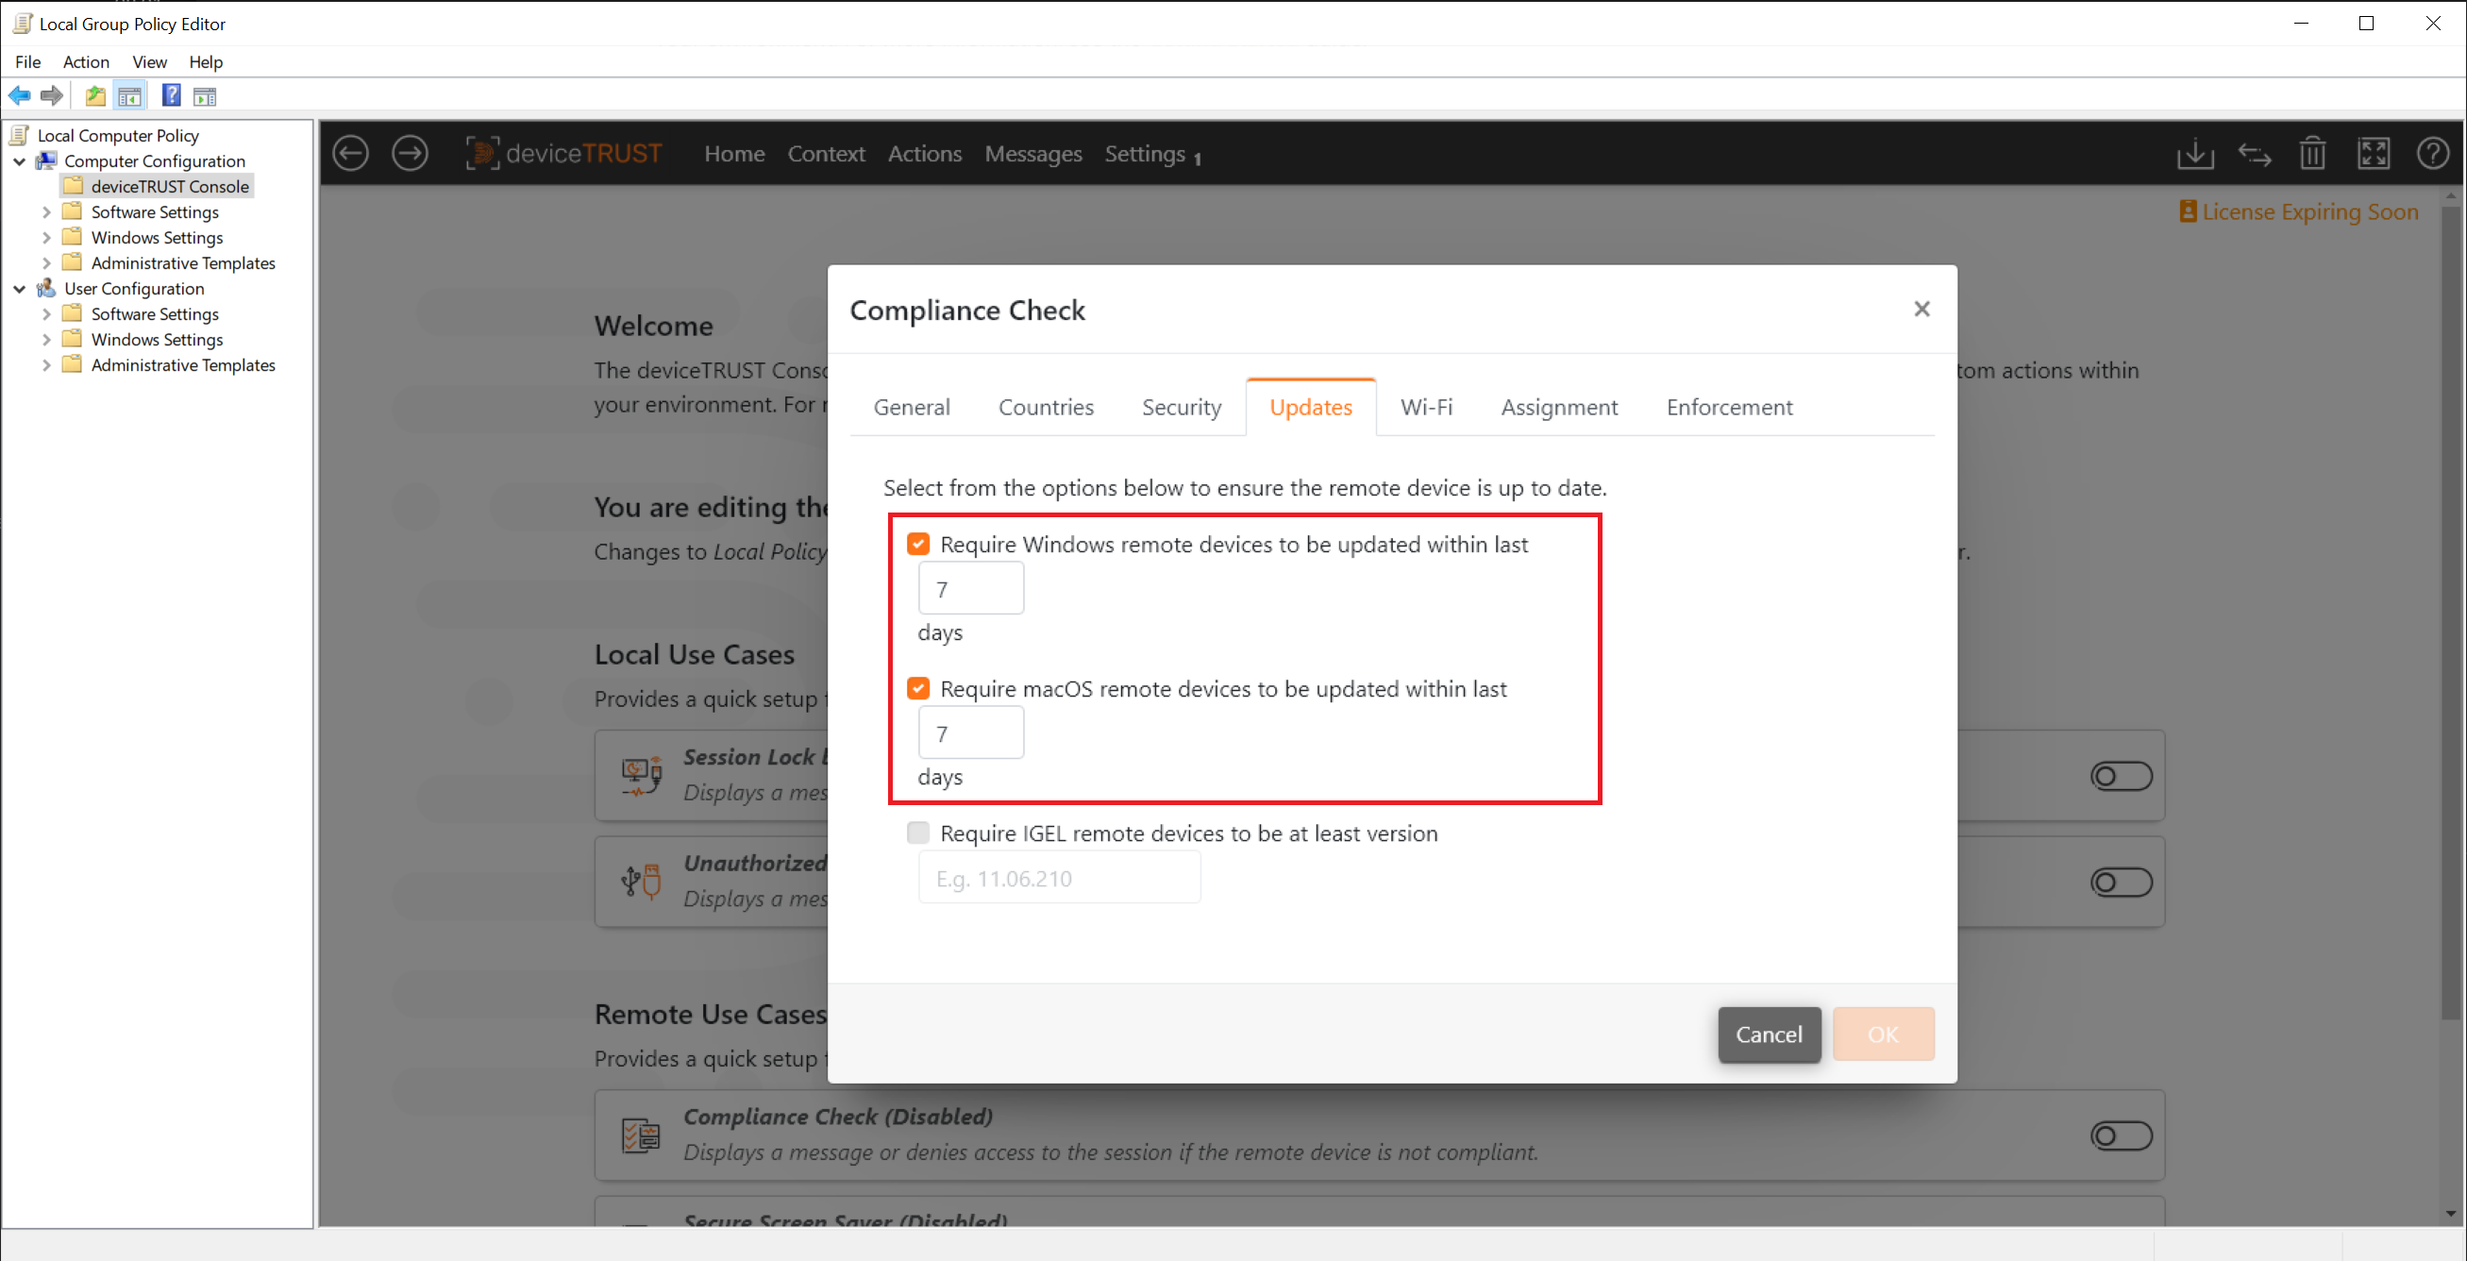Click the forward navigation arrow in deviceTRUST console
Viewport: 2467px width, 1261px height.
(x=410, y=153)
